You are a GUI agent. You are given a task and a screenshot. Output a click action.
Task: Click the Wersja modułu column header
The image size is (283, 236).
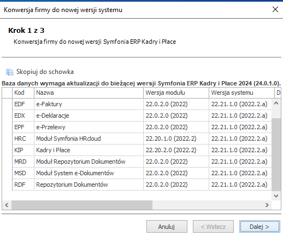pyautogui.click(x=176, y=93)
